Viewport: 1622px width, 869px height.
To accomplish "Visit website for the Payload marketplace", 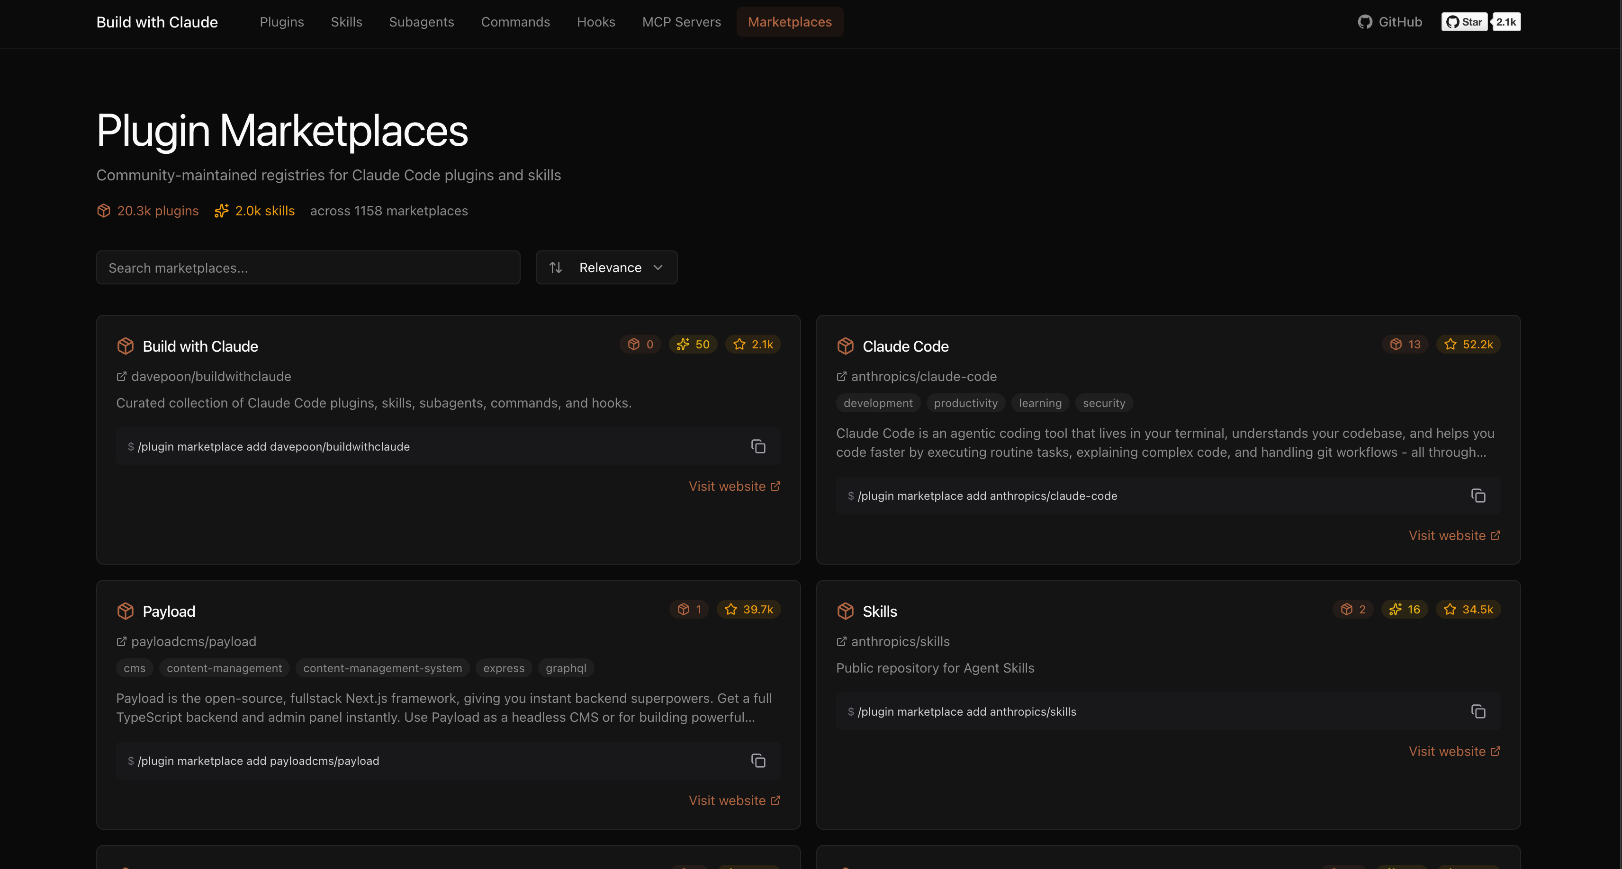I will [734, 800].
